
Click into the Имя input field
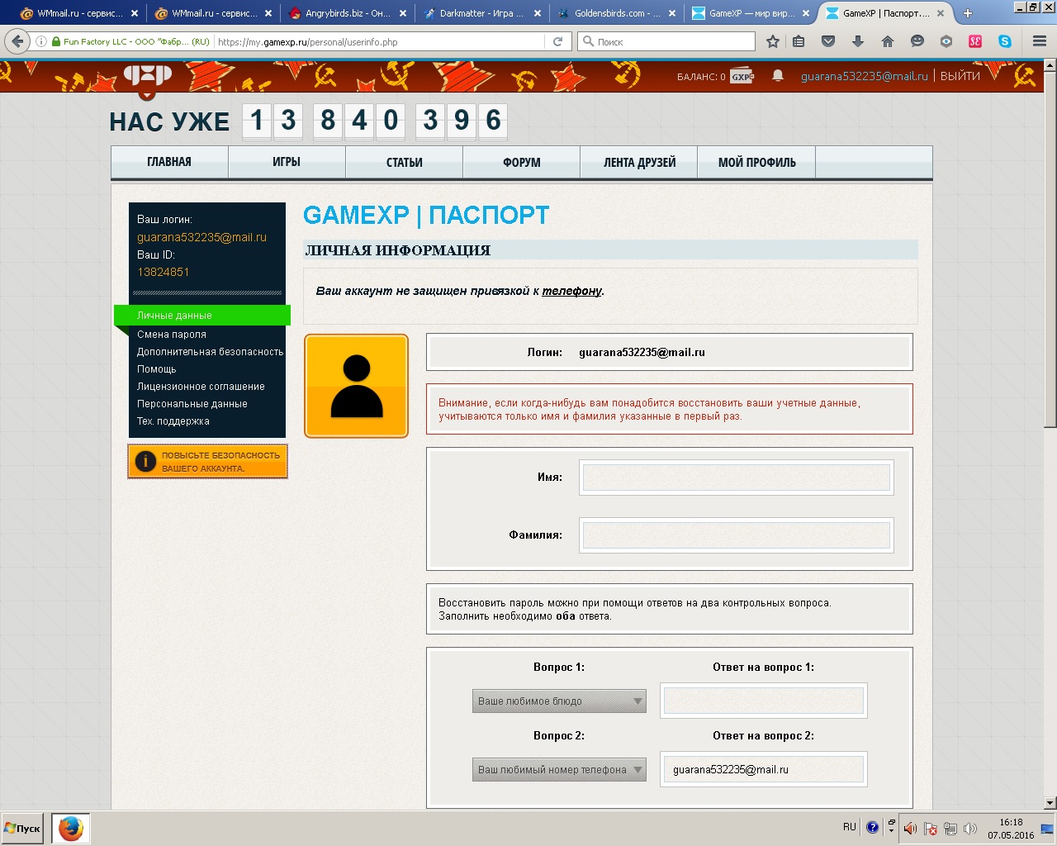point(737,477)
